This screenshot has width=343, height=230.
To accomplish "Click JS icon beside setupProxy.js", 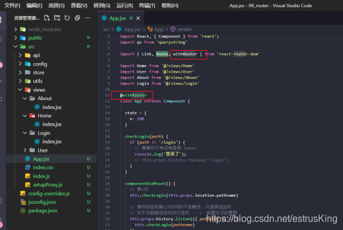I will (x=28, y=185).
